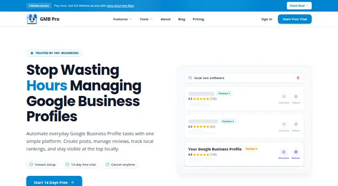
Task: Expand the Features dropdown chevron
Action: (131, 19)
